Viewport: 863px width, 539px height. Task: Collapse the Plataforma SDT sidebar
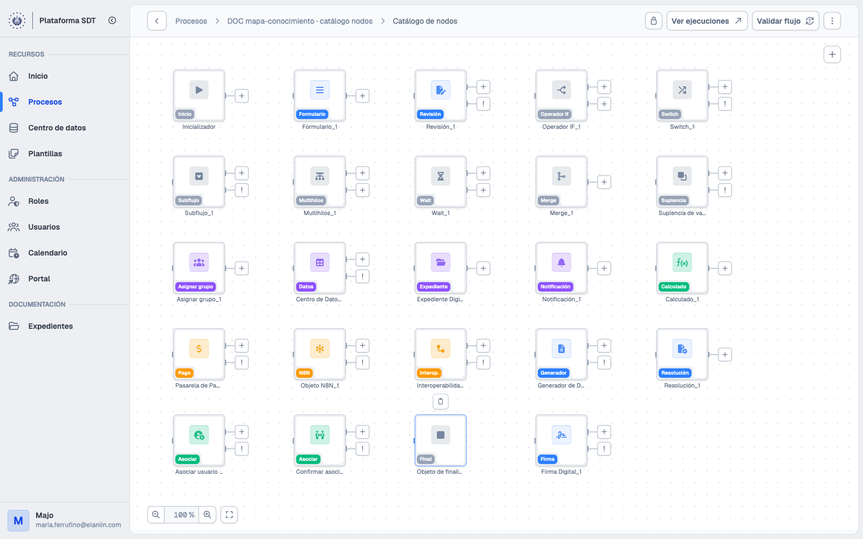pos(112,20)
